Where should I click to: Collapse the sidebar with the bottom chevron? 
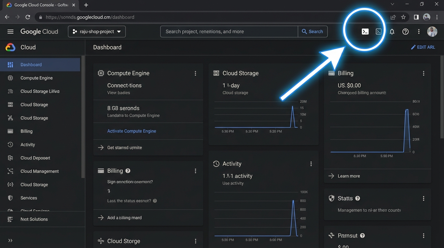tap(10, 240)
